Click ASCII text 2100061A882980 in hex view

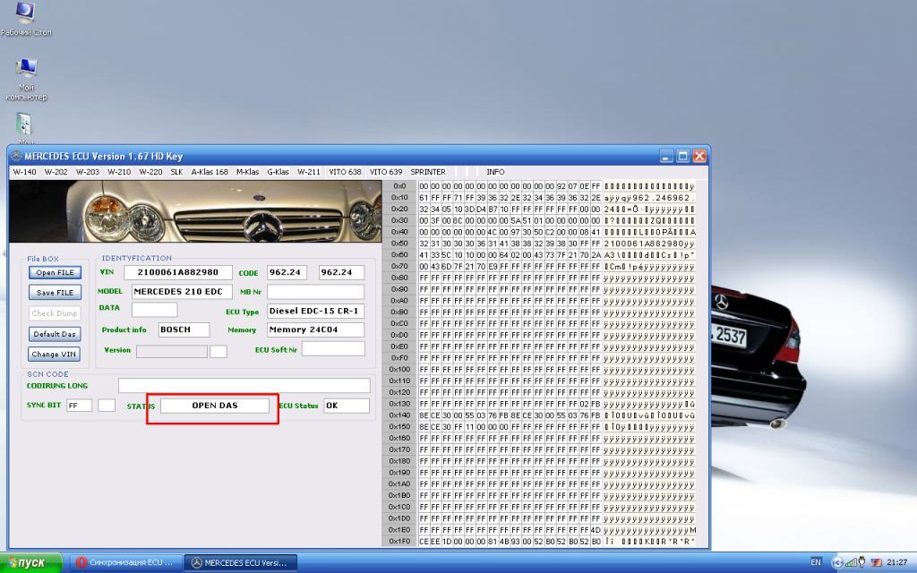point(643,244)
